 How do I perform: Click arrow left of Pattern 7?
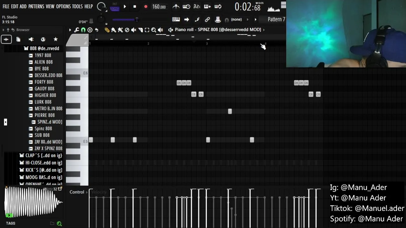click(255, 20)
